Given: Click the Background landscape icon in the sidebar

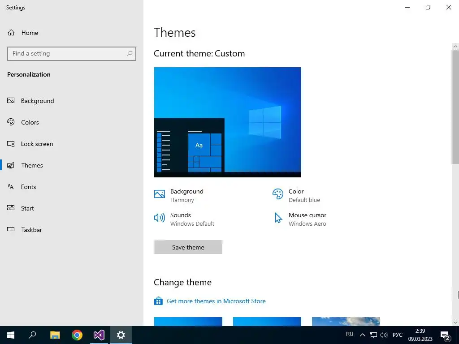Looking at the screenshot, I should tap(11, 101).
